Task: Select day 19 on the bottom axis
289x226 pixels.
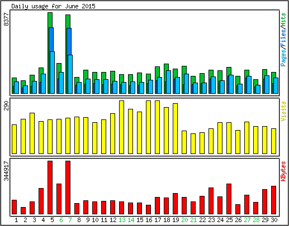Action: pyautogui.click(x=176, y=220)
